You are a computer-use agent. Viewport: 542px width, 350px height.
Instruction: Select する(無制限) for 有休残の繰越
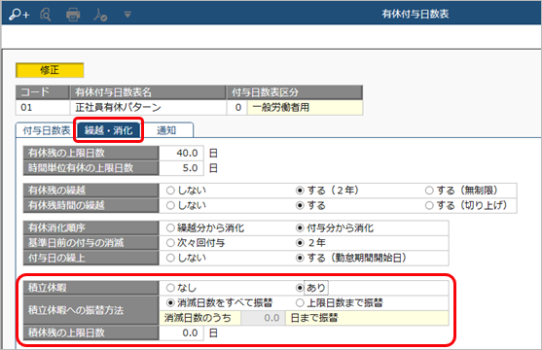(429, 191)
